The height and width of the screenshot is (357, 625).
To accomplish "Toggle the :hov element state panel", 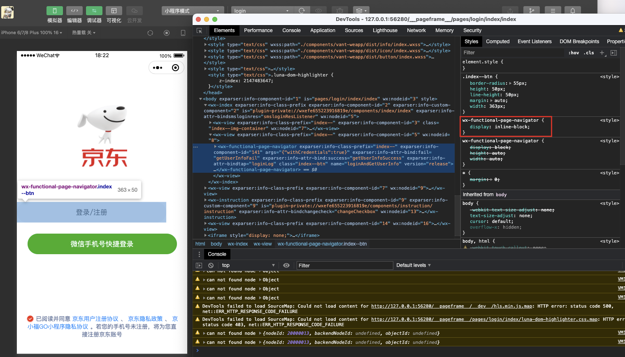I will coord(574,53).
